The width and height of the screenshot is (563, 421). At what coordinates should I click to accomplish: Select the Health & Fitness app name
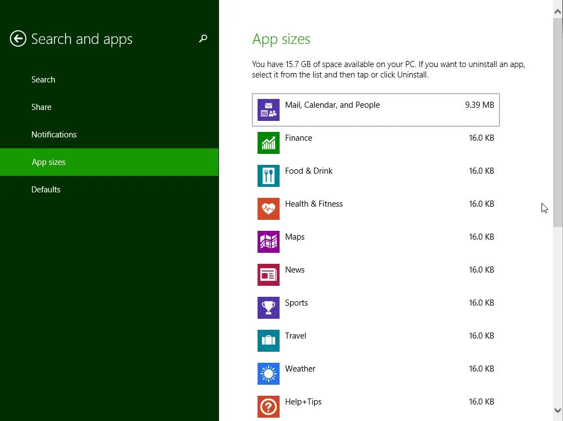pyautogui.click(x=314, y=204)
